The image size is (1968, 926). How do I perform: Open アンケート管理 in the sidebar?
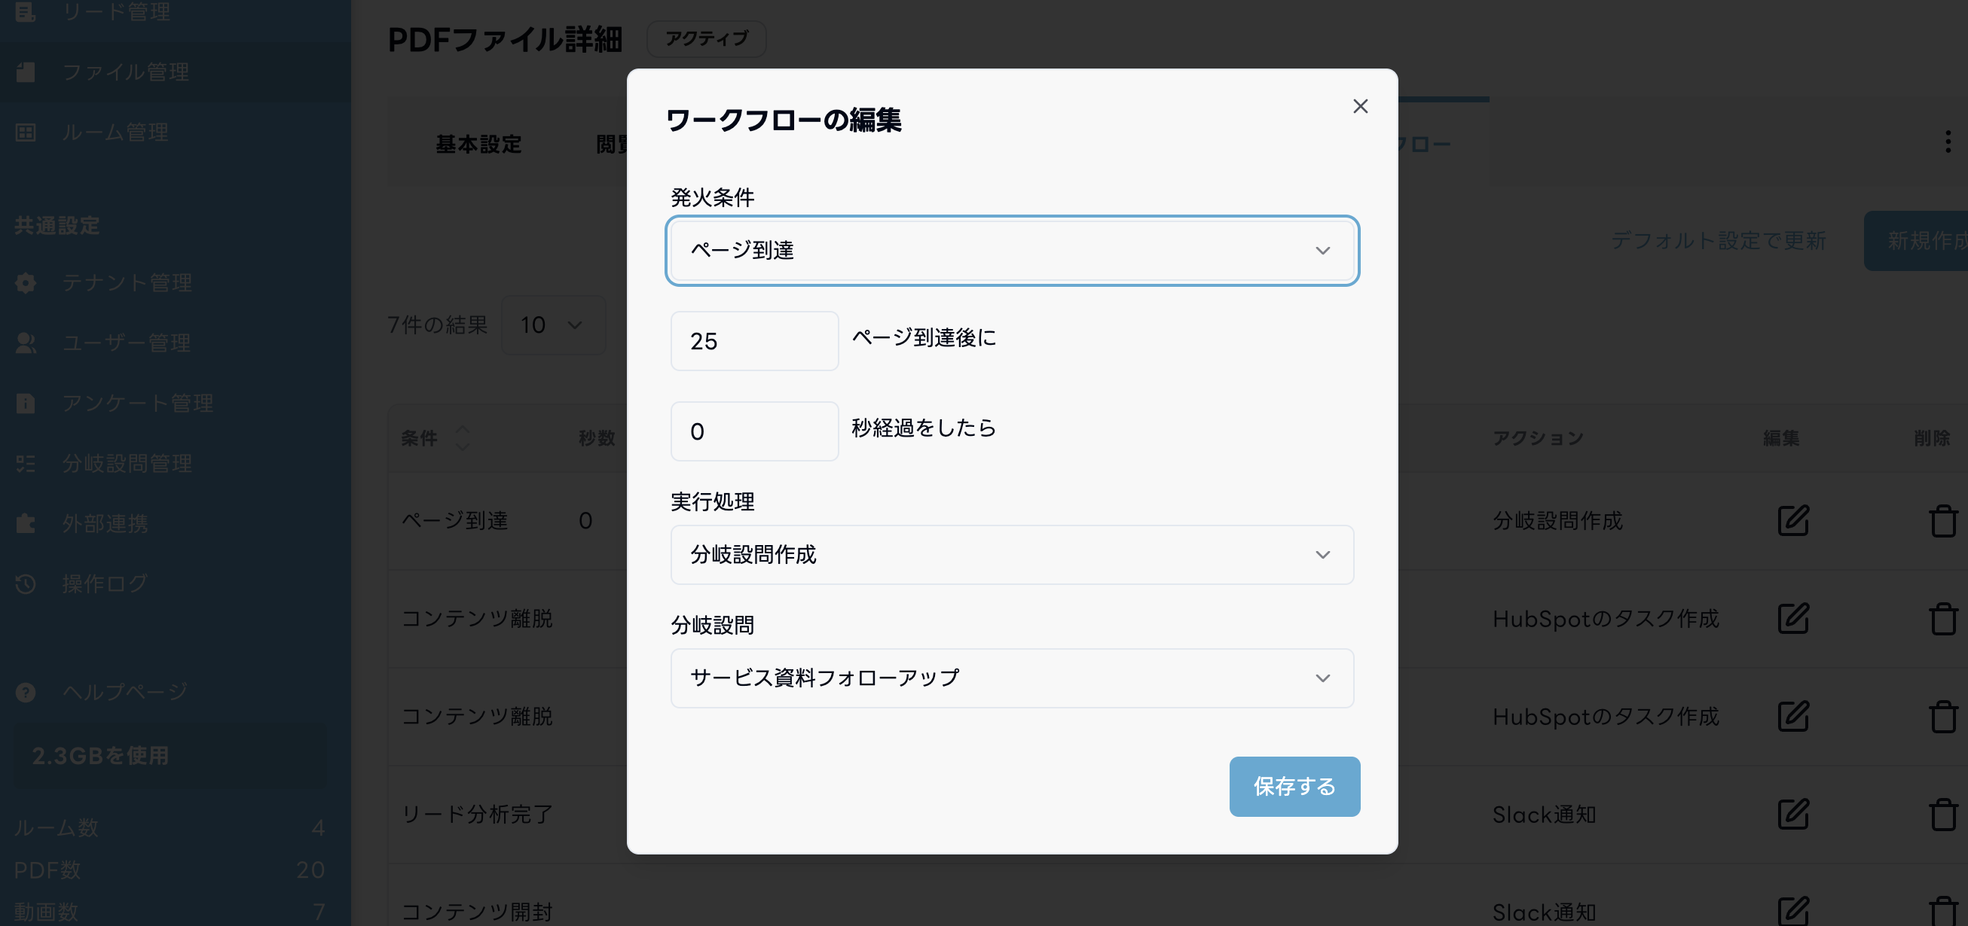(138, 403)
